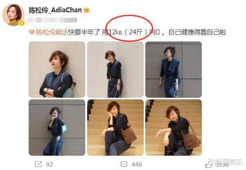The height and width of the screenshot is (170, 246).
Task: Click the blurred post timestamp line
Action: coord(52,20)
